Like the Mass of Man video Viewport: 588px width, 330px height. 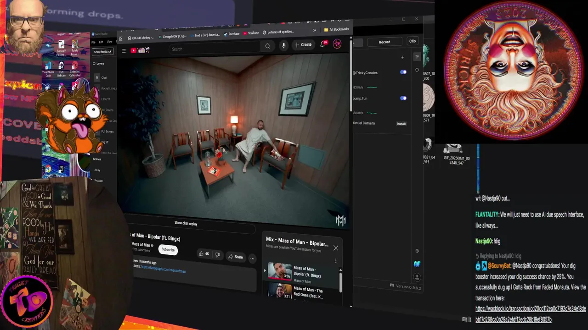[x=204, y=254]
